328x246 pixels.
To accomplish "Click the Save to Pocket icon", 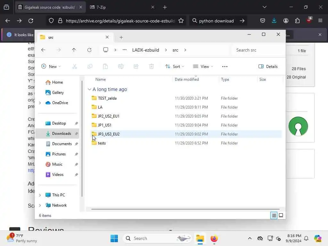I will 263,21.
